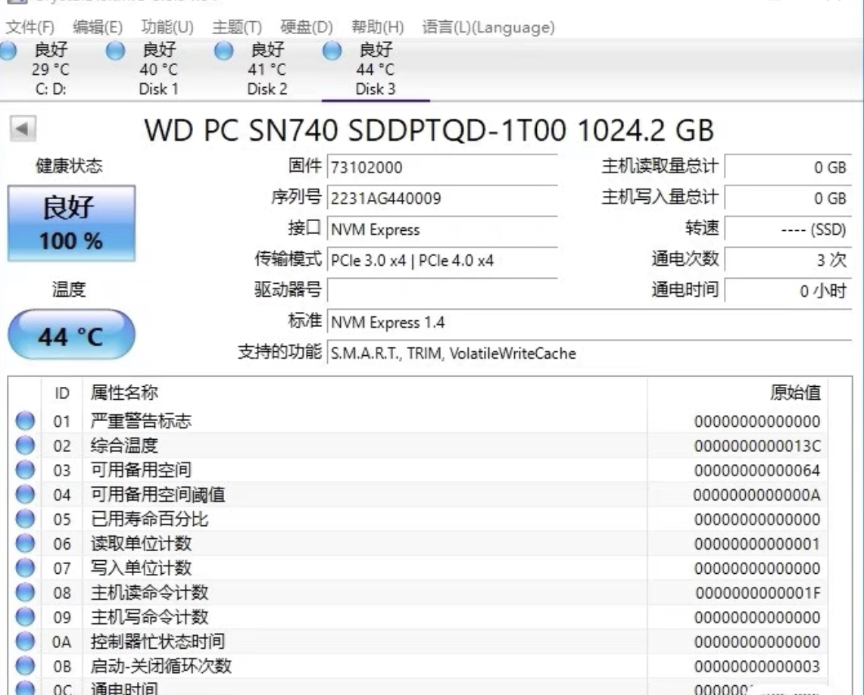Click status orb of attribute 02 综合温度
The height and width of the screenshot is (695, 864).
tap(25, 445)
